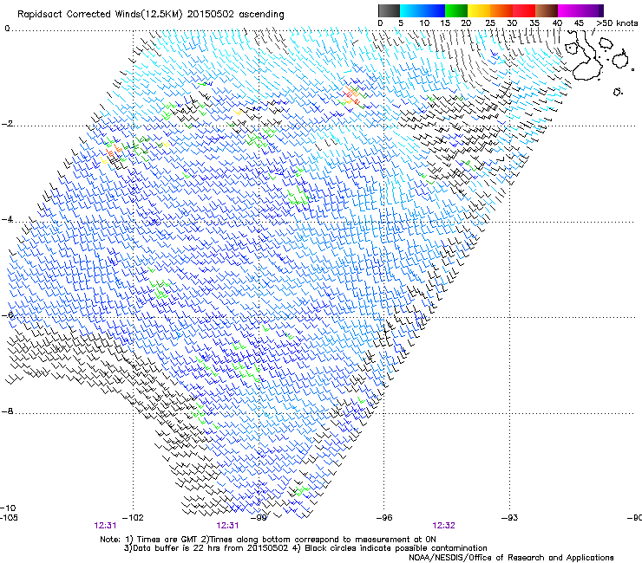
Task: Click the longitude label '-105'
Action: click(x=9, y=518)
